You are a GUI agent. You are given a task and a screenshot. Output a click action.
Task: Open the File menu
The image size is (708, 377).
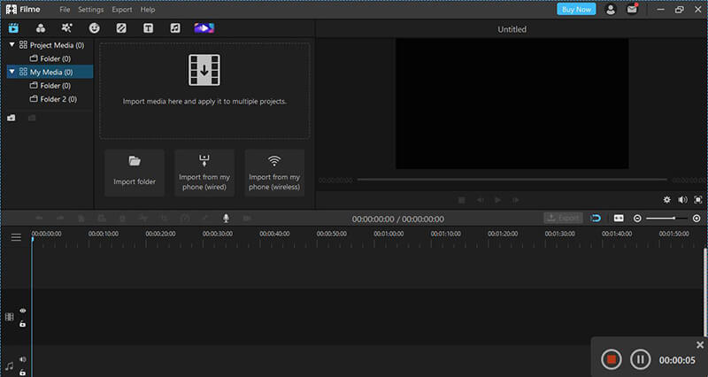[x=65, y=10]
